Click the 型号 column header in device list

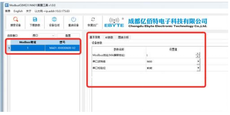coord(62,42)
